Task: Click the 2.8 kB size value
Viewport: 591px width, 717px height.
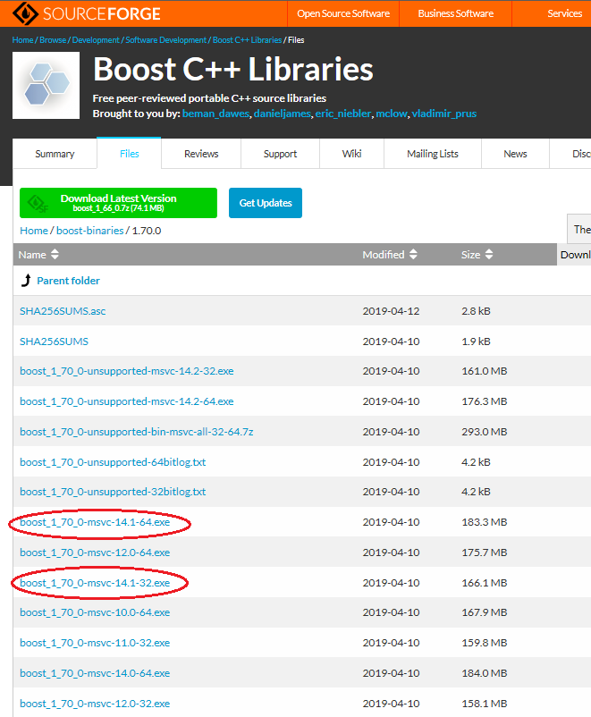Action: (x=476, y=311)
